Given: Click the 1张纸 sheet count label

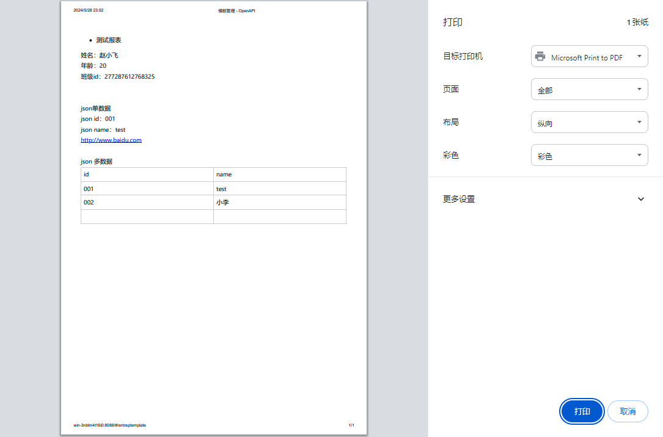Looking at the screenshot, I should point(637,23).
